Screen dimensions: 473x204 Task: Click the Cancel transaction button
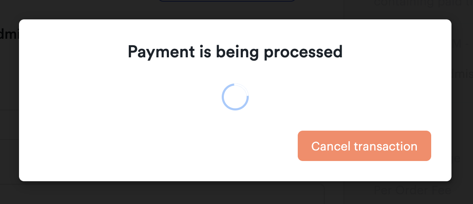coord(364,146)
